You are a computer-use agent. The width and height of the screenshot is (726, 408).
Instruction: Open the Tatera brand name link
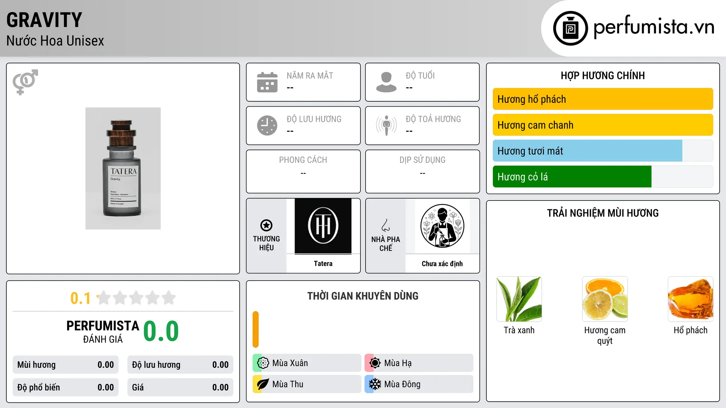click(323, 263)
